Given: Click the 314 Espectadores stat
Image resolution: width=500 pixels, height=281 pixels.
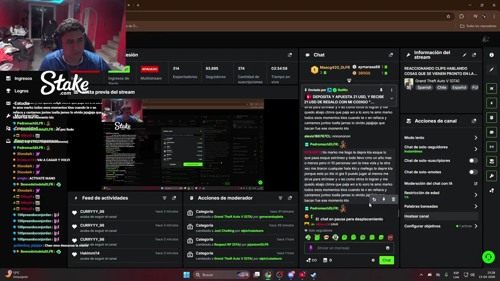Looking at the screenshot, I should click(185, 73).
